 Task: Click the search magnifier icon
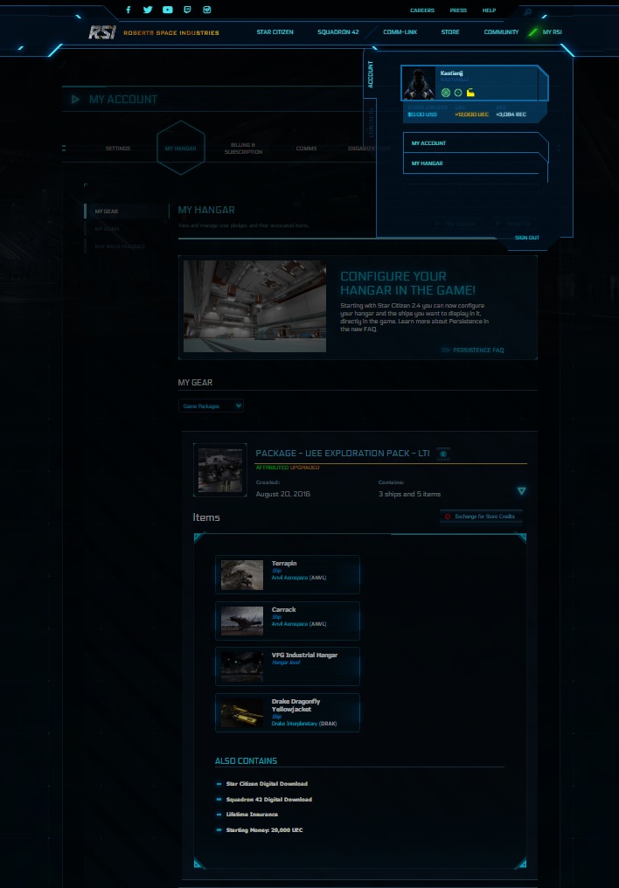coord(528,11)
